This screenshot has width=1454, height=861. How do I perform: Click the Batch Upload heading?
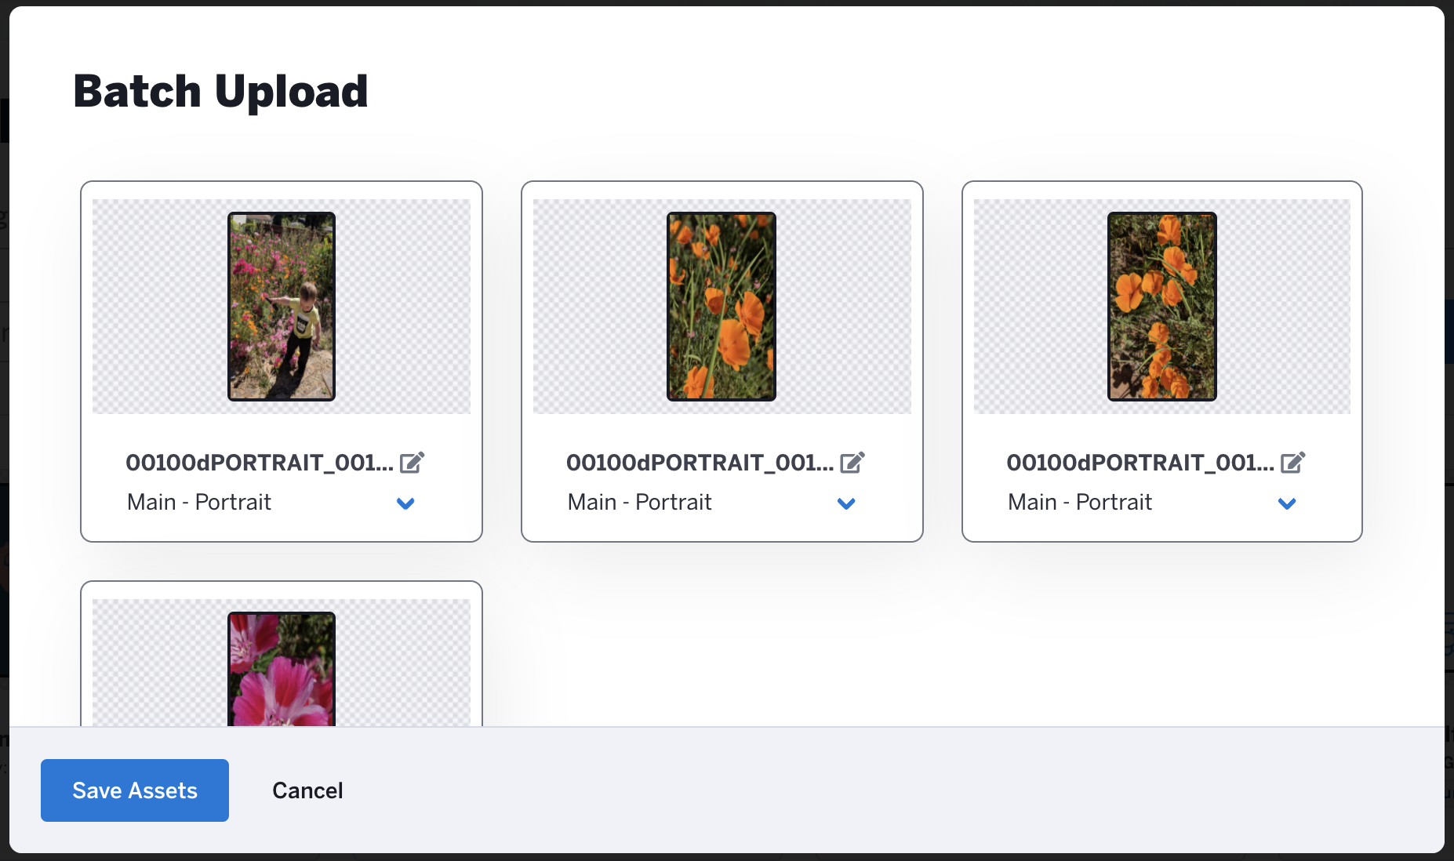click(x=220, y=91)
